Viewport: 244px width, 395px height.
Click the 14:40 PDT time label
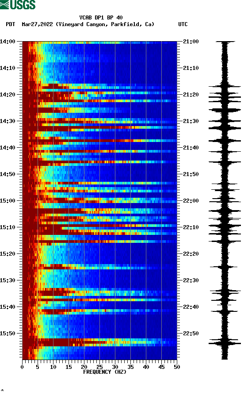tap(8, 148)
